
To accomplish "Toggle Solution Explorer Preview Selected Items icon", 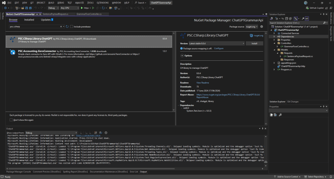I will 307,19.
